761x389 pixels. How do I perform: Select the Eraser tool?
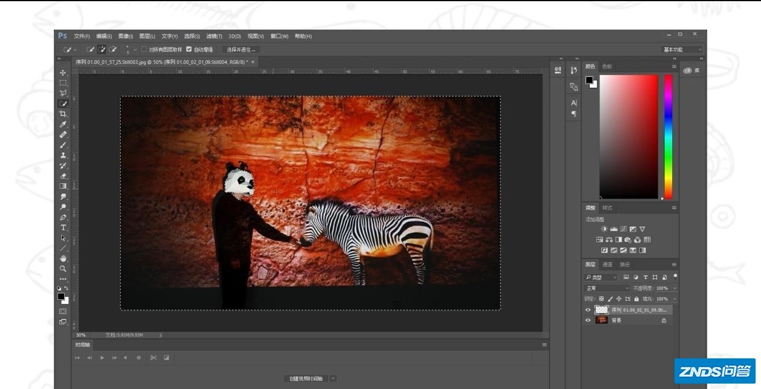[x=63, y=176]
